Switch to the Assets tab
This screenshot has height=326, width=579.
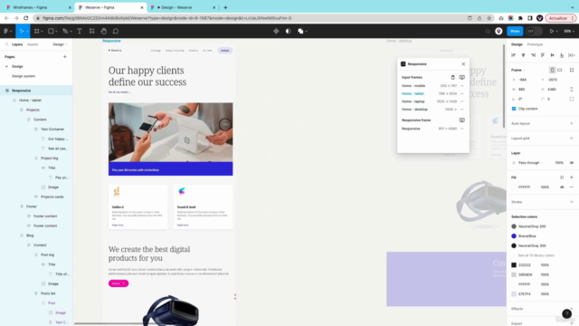tap(33, 44)
